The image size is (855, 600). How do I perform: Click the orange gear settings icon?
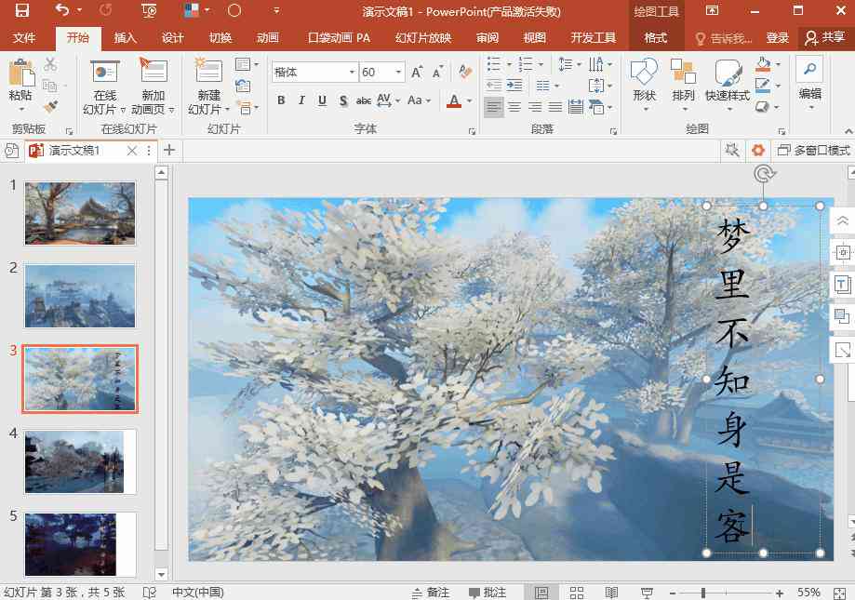coord(758,150)
